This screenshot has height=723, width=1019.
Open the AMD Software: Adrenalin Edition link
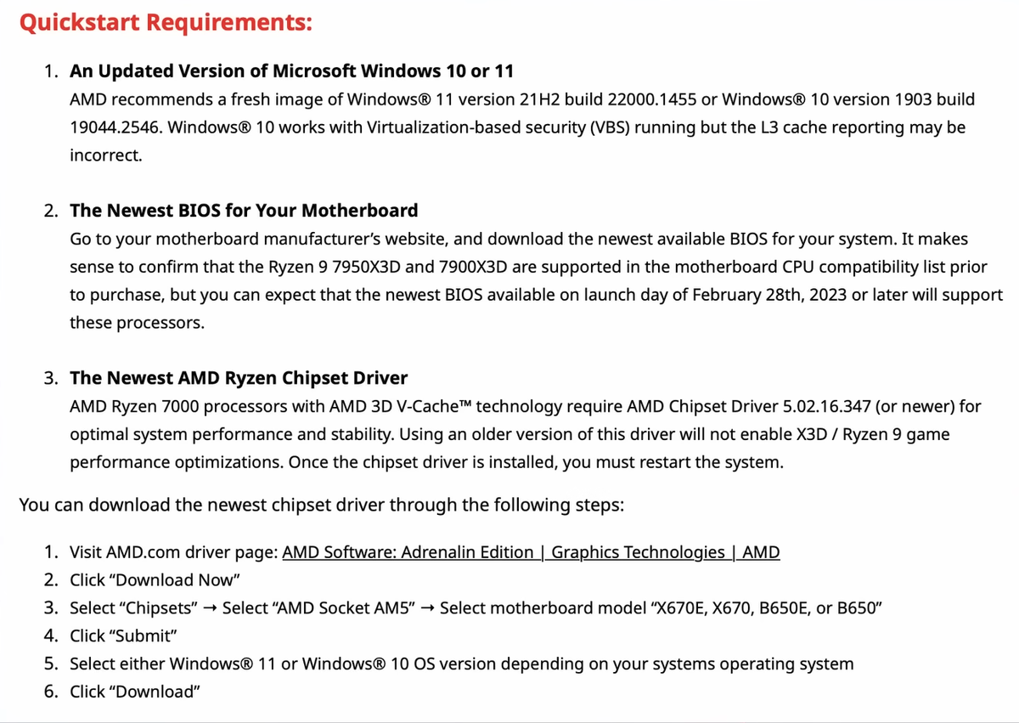[531, 552]
